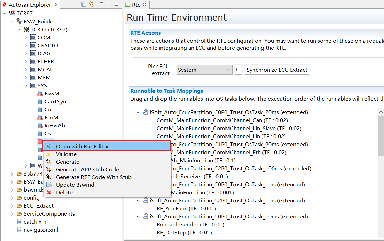Select Validate from the context menu
This screenshot has height=241, width=384.
coord(66,154)
